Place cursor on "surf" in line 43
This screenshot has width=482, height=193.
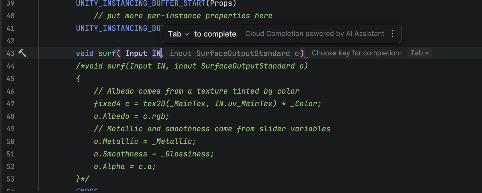click(x=107, y=53)
